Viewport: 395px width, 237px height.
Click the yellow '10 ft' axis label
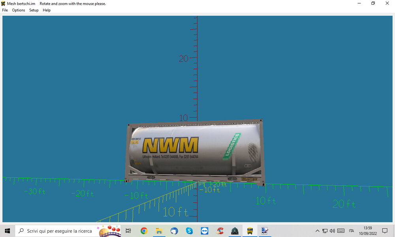(x=175, y=212)
